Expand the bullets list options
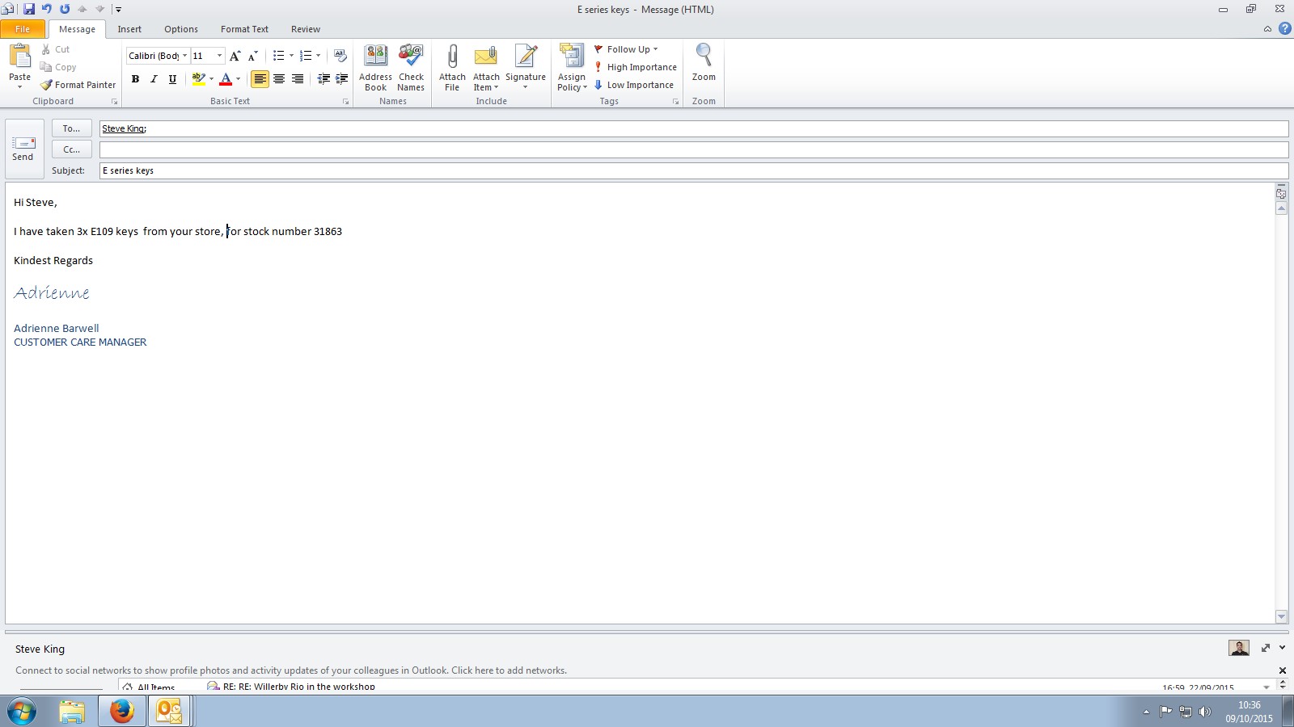The height and width of the screenshot is (727, 1294). (x=291, y=56)
